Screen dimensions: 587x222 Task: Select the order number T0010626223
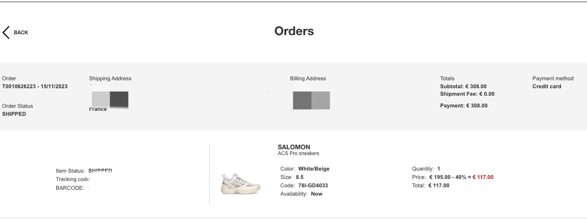coord(19,87)
